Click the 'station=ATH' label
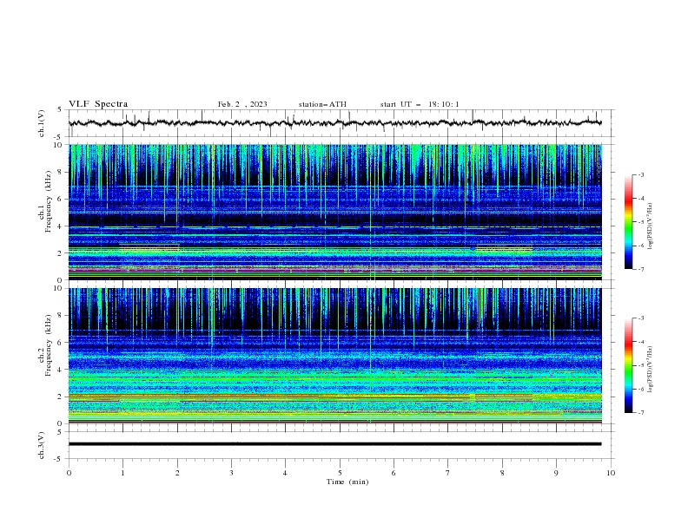This screenshot has width=688, height=531. coord(322,104)
